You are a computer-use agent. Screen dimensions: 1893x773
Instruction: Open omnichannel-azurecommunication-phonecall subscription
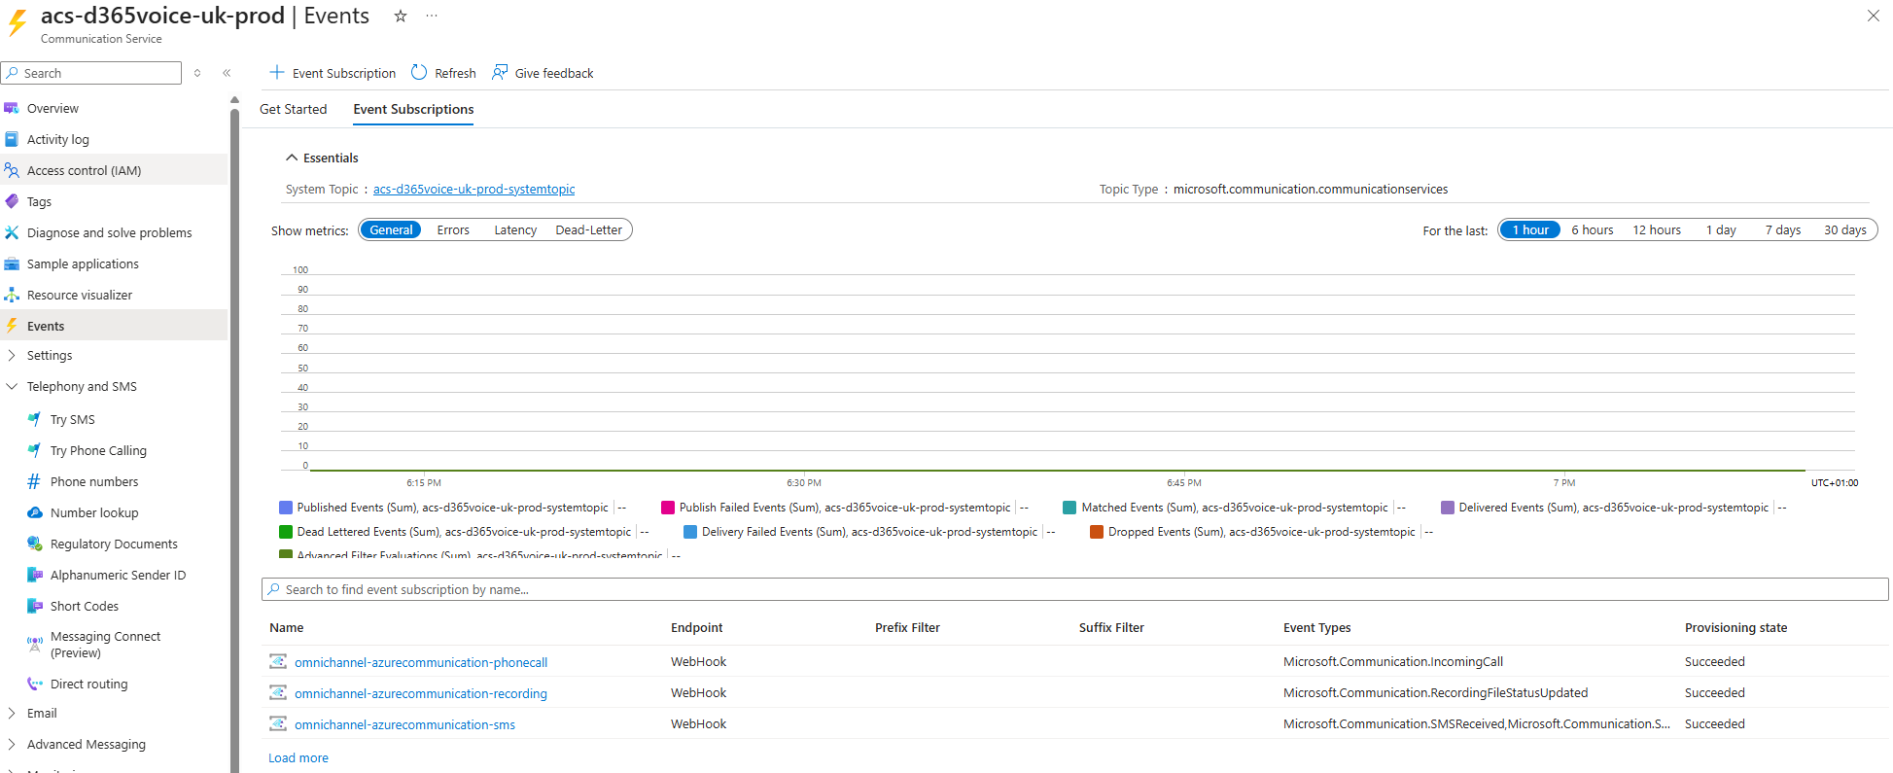pos(421,662)
